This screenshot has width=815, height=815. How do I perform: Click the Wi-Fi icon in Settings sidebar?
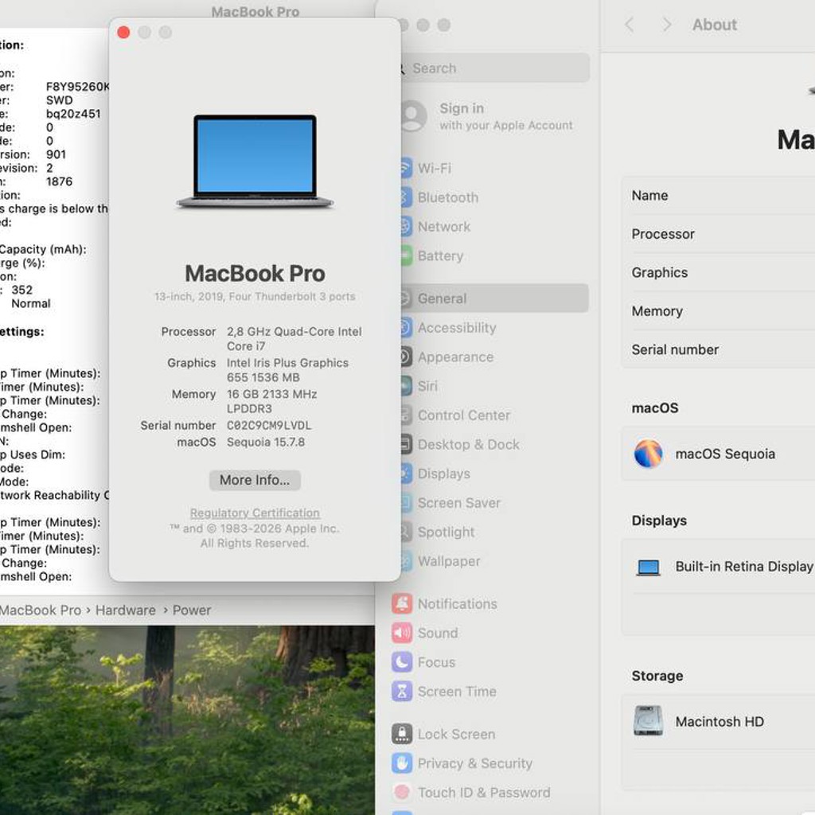(x=406, y=169)
